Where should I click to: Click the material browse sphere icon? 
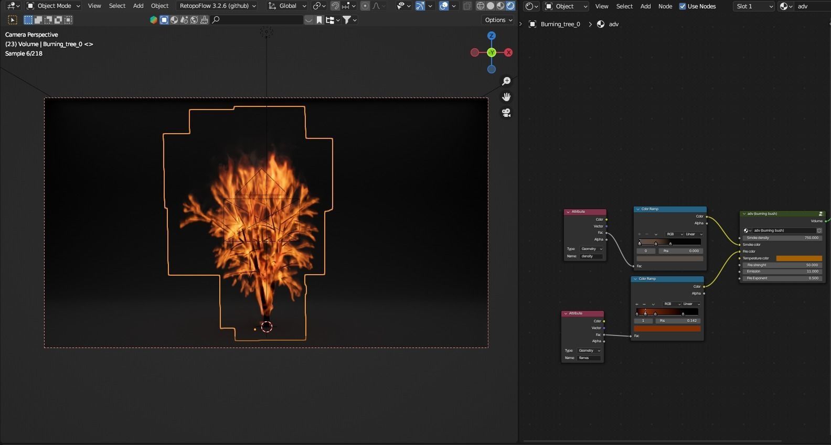(x=786, y=6)
